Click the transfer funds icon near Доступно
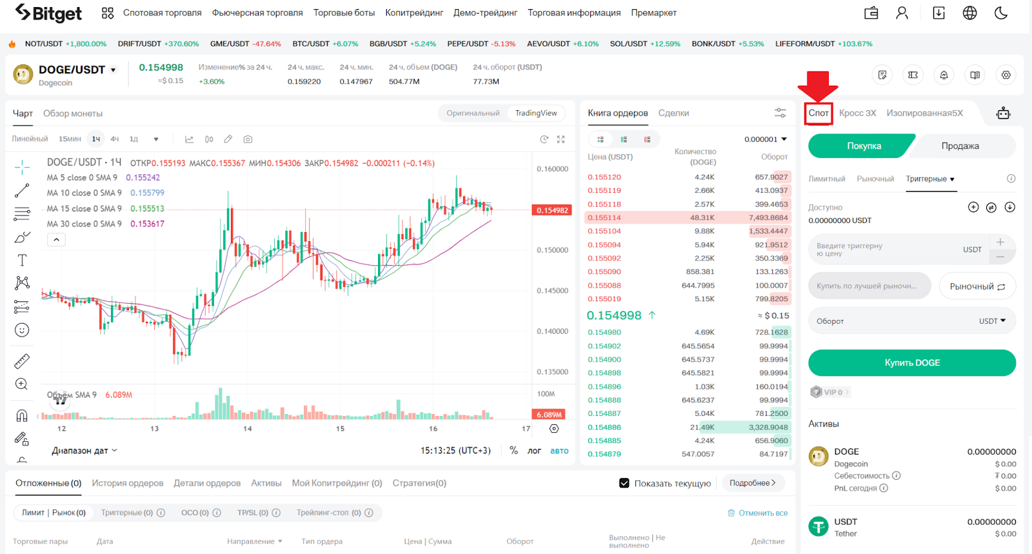The width and height of the screenshot is (1032, 554). point(991,207)
